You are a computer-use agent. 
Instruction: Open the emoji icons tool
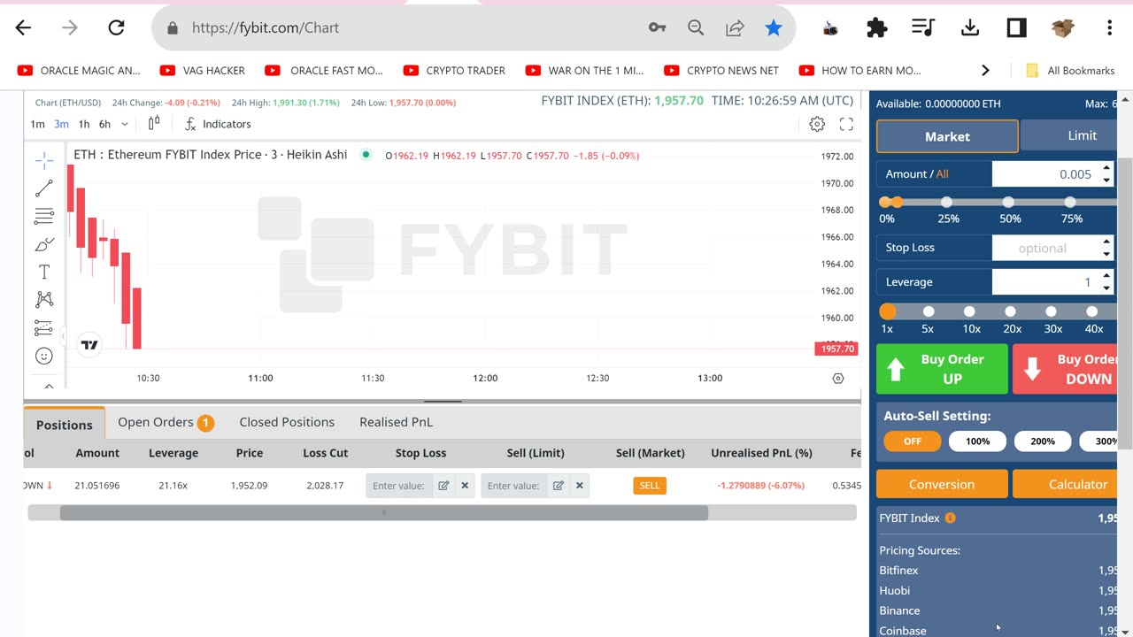pyautogui.click(x=44, y=356)
